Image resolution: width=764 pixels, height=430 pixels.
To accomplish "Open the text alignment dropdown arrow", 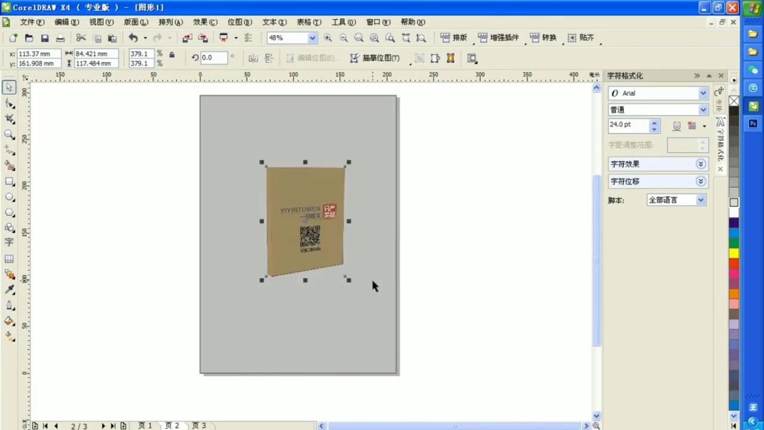I will (x=704, y=126).
